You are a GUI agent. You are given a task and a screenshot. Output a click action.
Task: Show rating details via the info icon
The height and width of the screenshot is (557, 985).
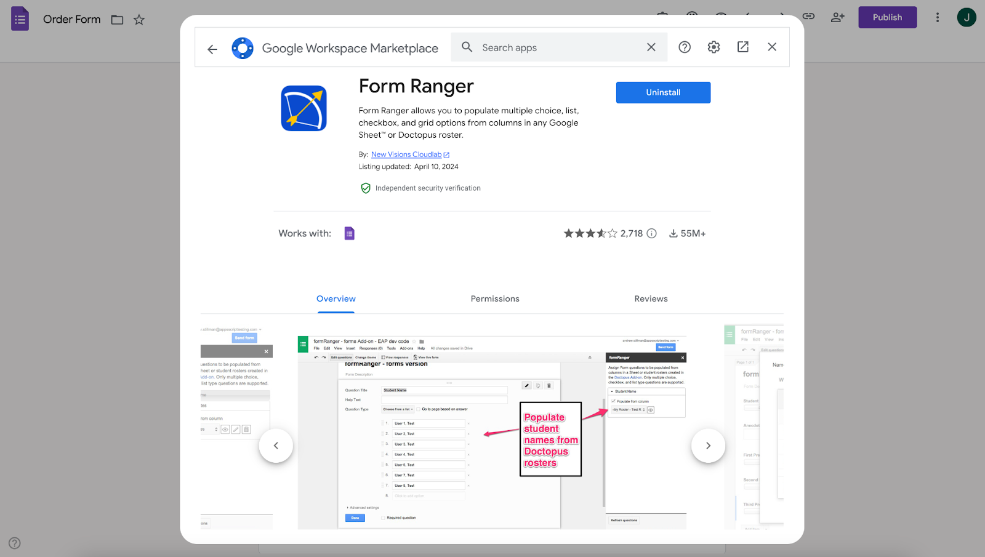coord(652,233)
